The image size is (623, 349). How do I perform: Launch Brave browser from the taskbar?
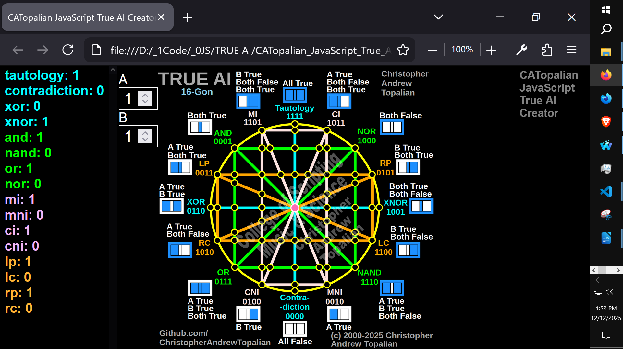606,122
